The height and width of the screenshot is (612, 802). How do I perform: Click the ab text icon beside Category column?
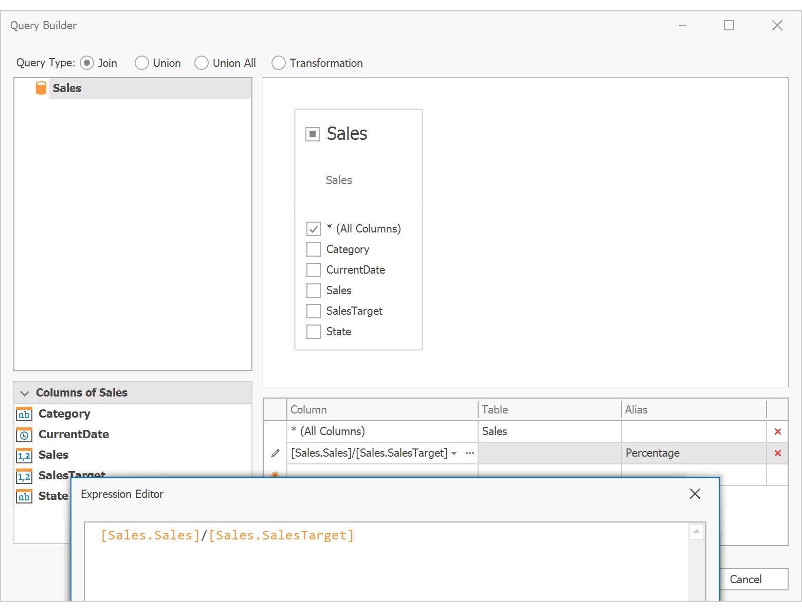pyautogui.click(x=24, y=413)
